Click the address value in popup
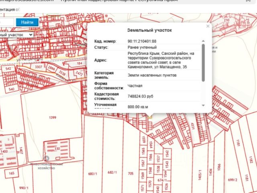The image size is (257, 193). click(161, 60)
